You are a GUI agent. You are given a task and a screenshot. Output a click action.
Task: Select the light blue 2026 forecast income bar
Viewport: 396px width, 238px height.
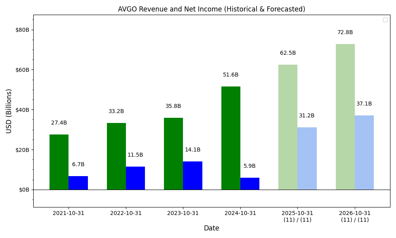coord(364,152)
